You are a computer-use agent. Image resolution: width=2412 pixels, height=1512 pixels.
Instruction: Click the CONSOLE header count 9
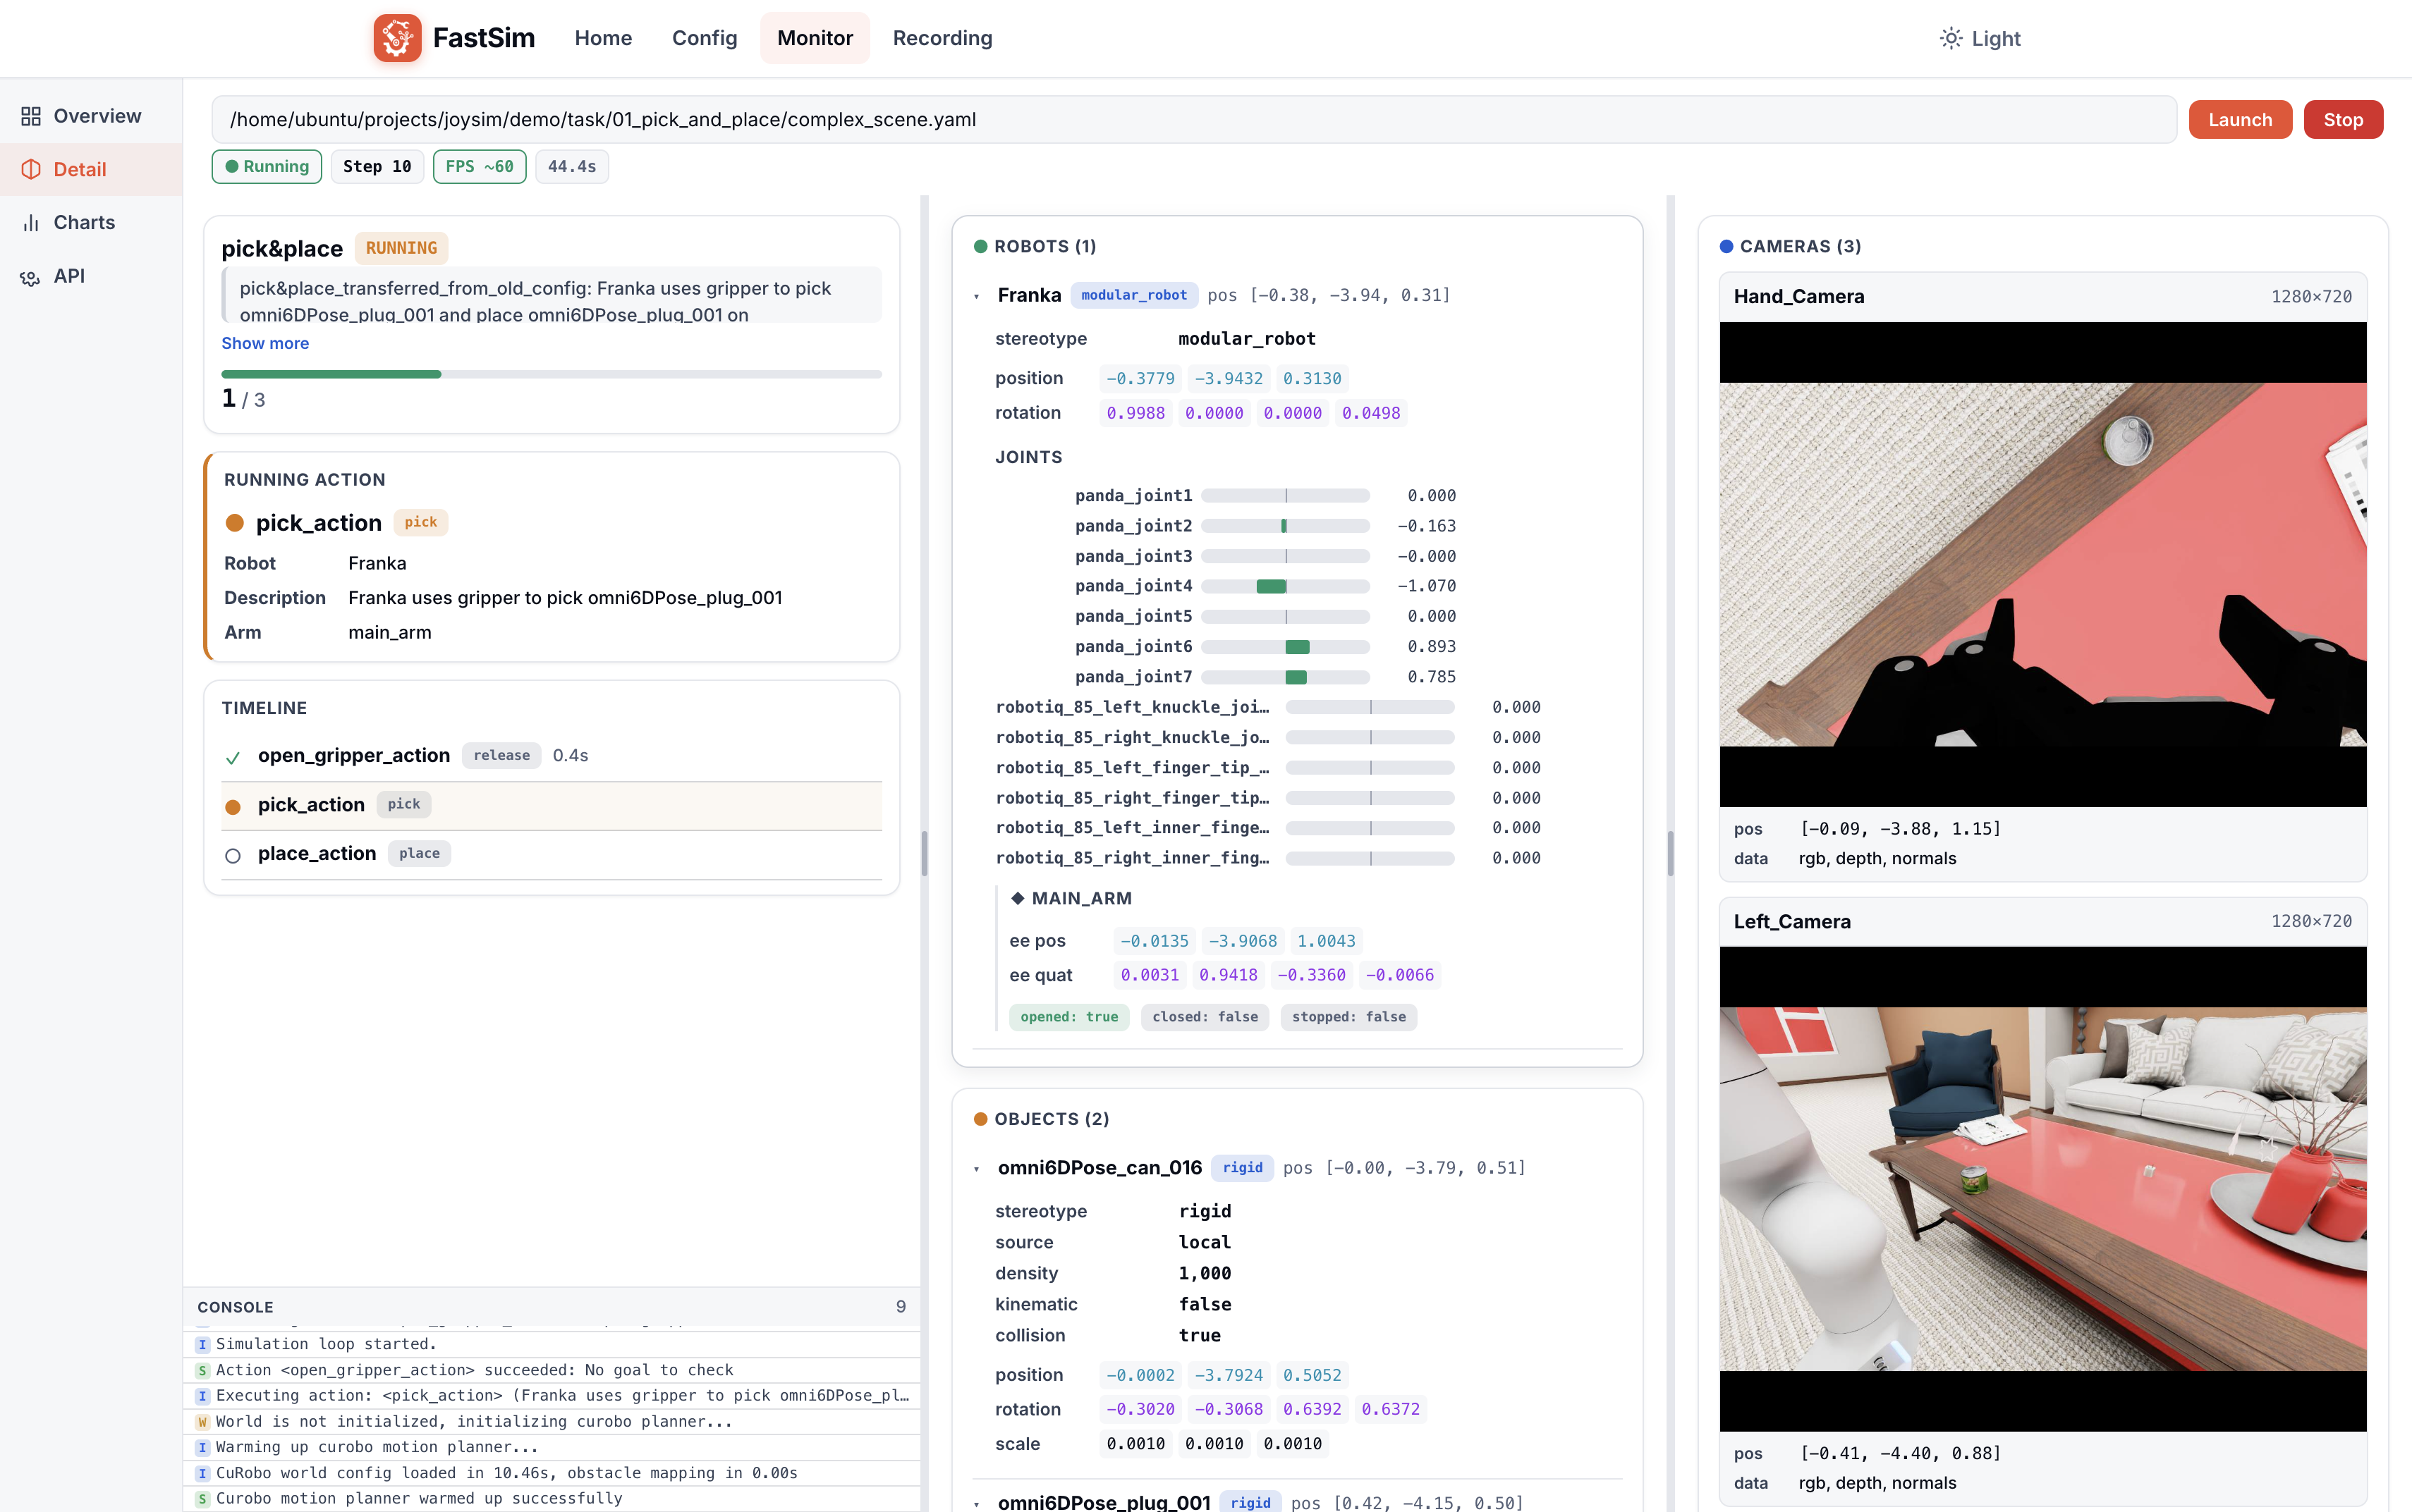click(x=901, y=1307)
